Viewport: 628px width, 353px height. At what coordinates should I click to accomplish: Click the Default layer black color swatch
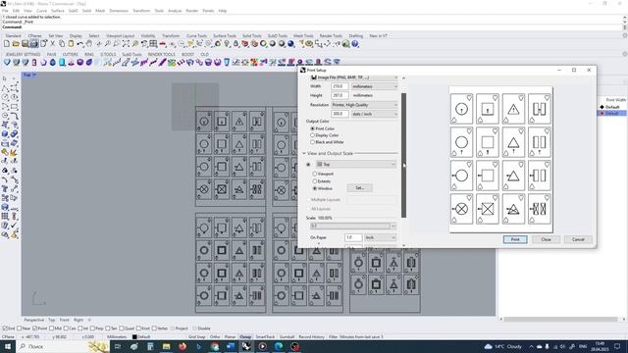(135, 337)
